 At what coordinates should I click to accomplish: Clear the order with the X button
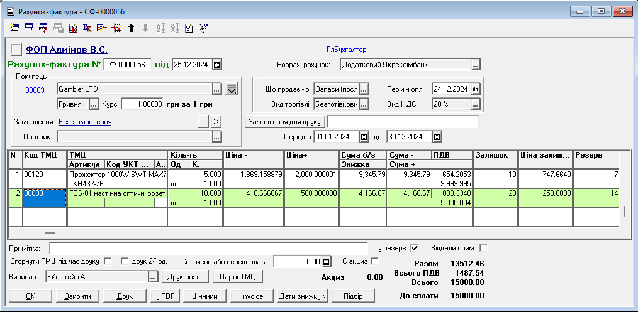[x=216, y=122]
